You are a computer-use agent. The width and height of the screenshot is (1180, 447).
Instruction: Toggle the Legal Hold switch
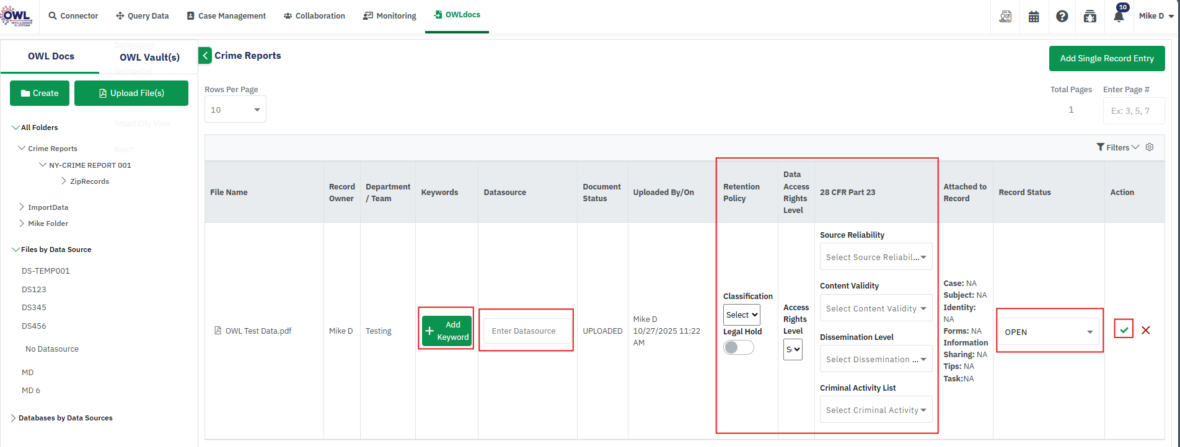click(738, 348)
